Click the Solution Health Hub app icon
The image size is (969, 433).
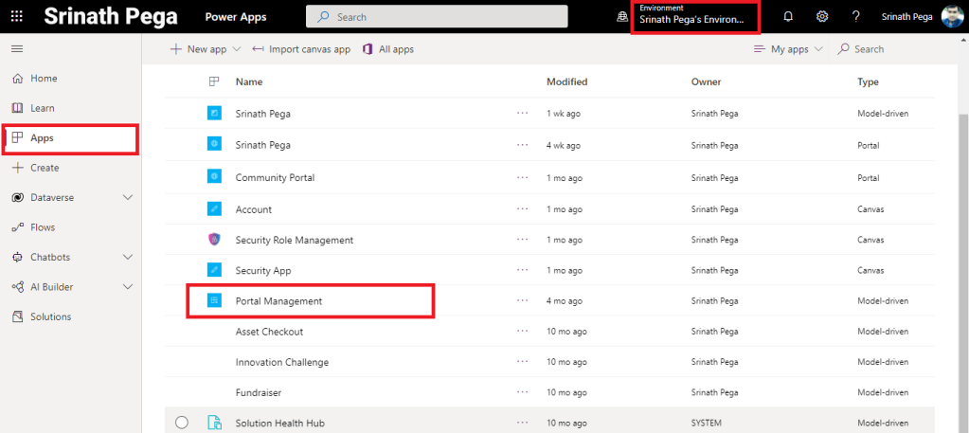point(214,422)
